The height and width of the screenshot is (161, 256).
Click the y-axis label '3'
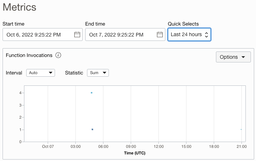[x=20, y=105]
